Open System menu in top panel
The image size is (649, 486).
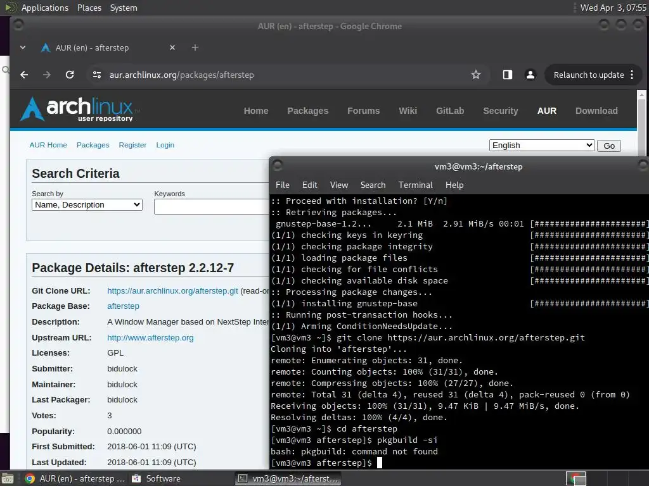(x=124, y=8)
